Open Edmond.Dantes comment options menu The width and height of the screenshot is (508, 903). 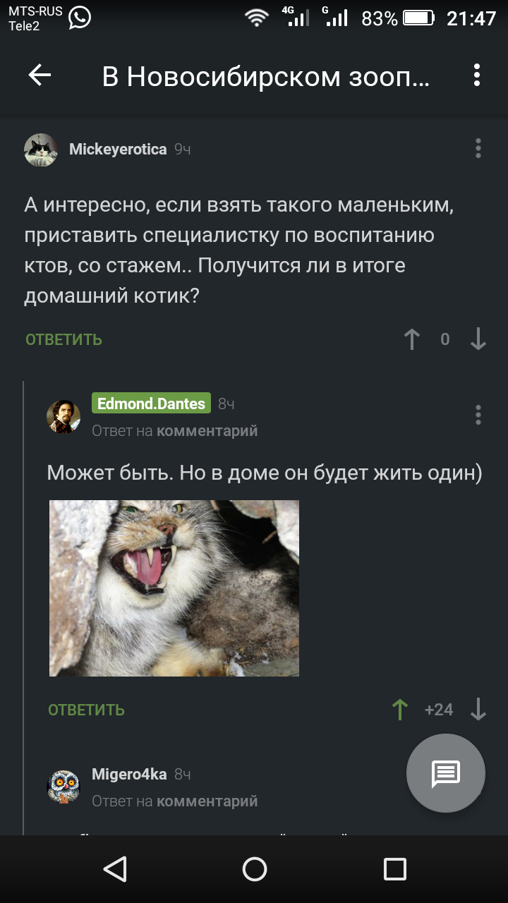pyautogui.click(x=478, y=415)
